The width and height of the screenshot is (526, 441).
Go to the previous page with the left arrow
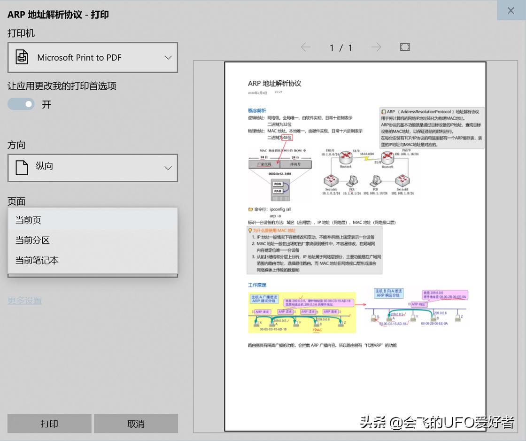(306, 47)
